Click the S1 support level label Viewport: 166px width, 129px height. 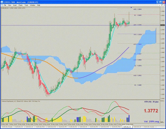tap(138, 54)
